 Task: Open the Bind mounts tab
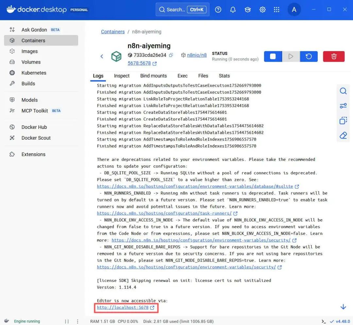[x=154, y=76]
